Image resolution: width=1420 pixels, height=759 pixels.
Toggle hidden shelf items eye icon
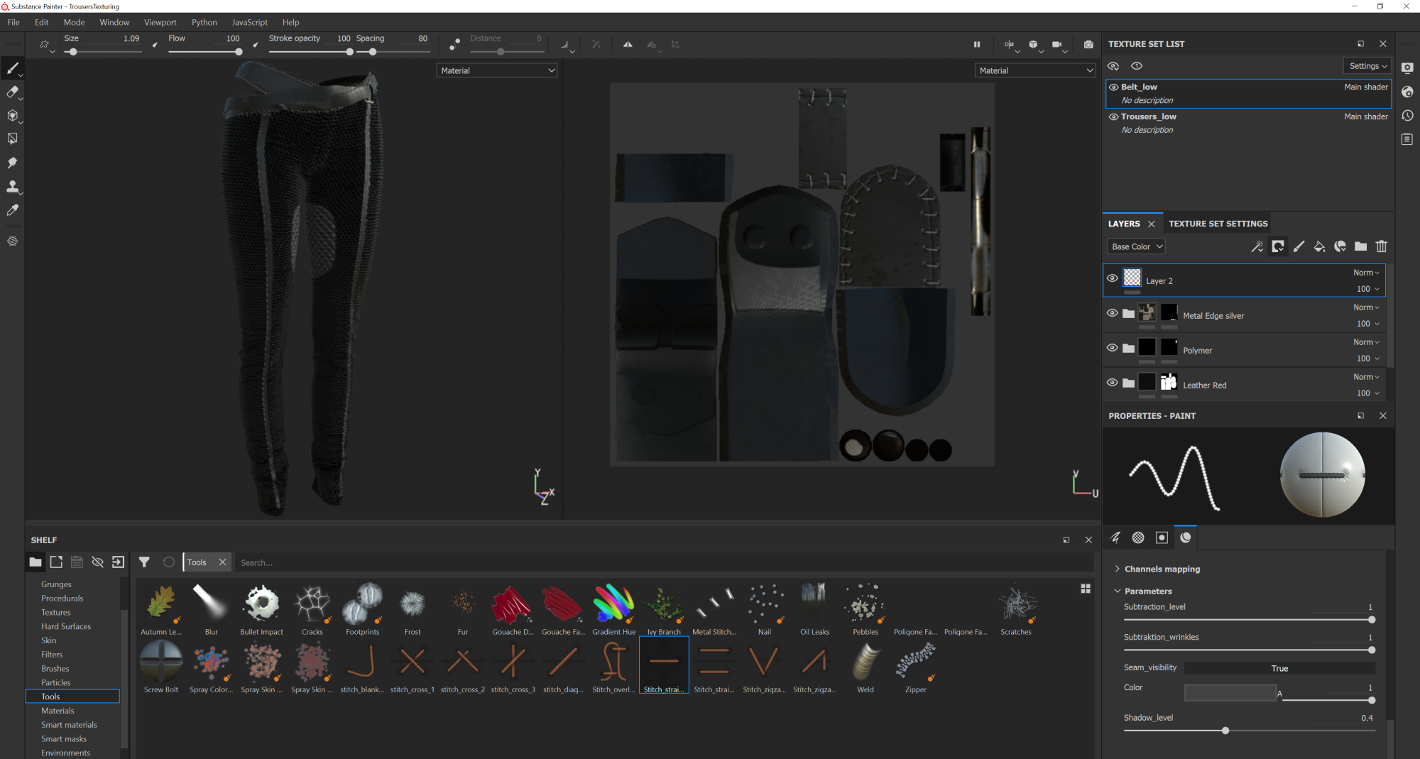[97, 562]
